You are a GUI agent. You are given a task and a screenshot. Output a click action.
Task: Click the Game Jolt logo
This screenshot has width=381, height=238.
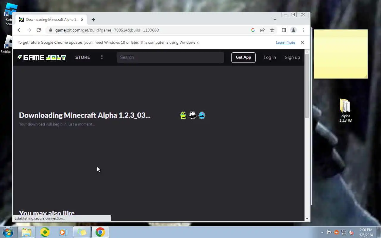coord(42,57)
